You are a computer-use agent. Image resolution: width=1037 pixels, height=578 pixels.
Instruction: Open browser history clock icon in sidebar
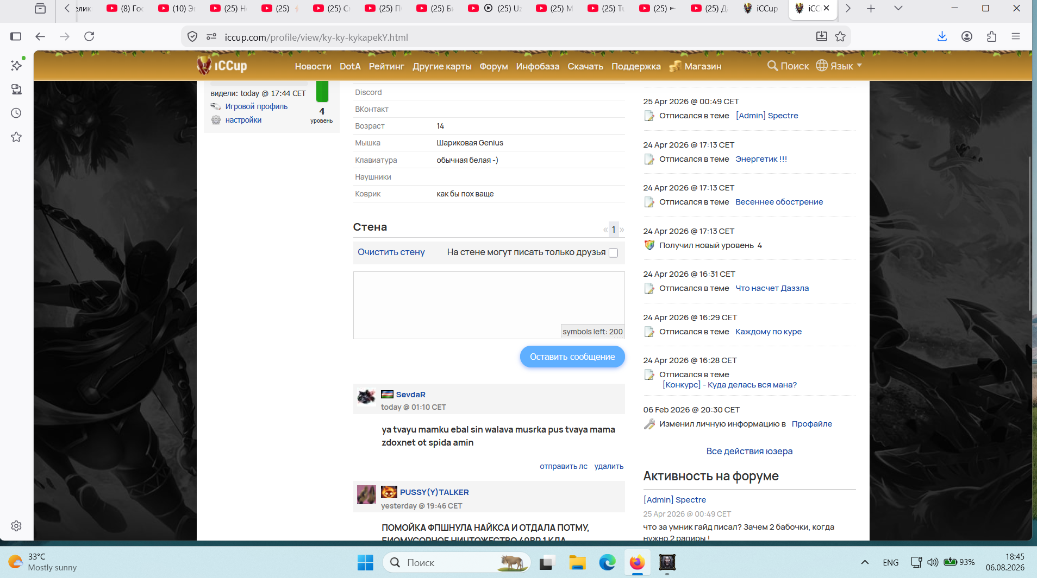click(x=16, y=113)
